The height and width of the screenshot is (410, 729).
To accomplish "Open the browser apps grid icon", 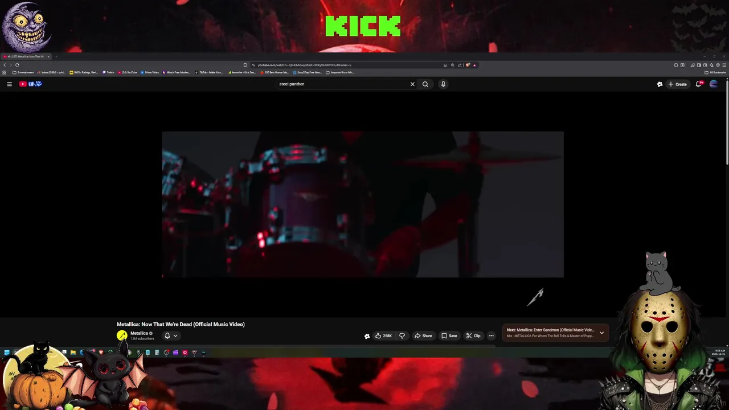I will tap(5, 72).
